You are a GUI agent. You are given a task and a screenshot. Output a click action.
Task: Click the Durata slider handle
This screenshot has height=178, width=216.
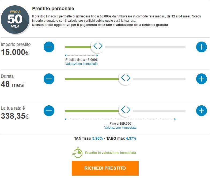pos(126,78)
